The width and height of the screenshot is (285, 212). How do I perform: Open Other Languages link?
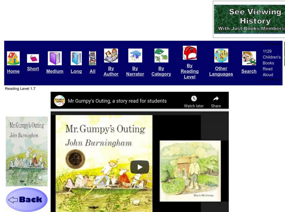[x=221, y=71]
